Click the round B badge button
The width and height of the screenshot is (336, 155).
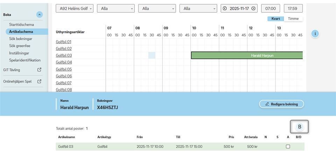click(x=299, y=127)
